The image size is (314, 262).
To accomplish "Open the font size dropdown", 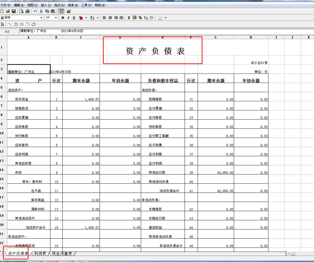I will pos(56,18).
